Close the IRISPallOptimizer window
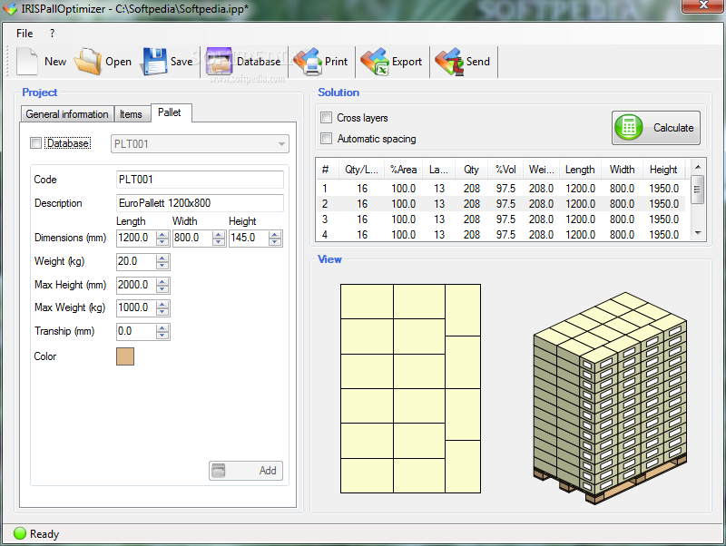726x546 pixels. 703,5
